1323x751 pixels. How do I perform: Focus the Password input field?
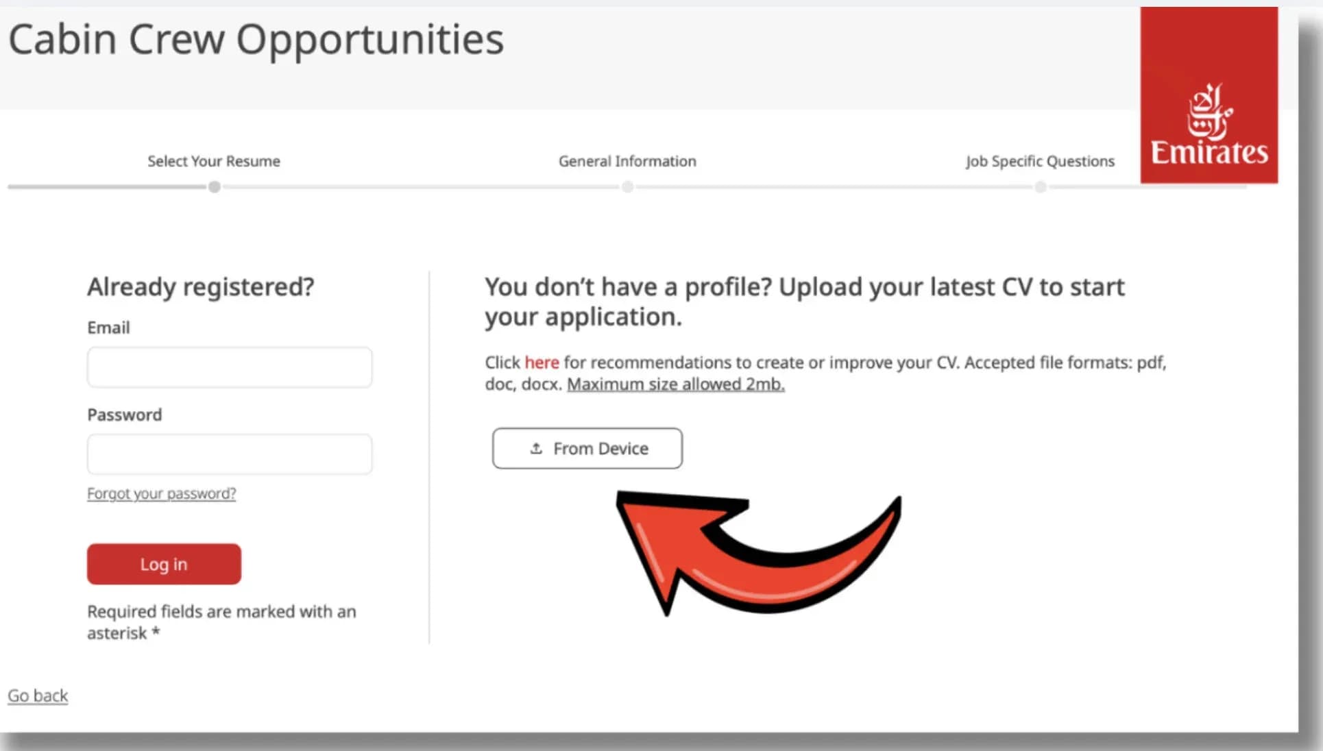[x=230, y=454]
